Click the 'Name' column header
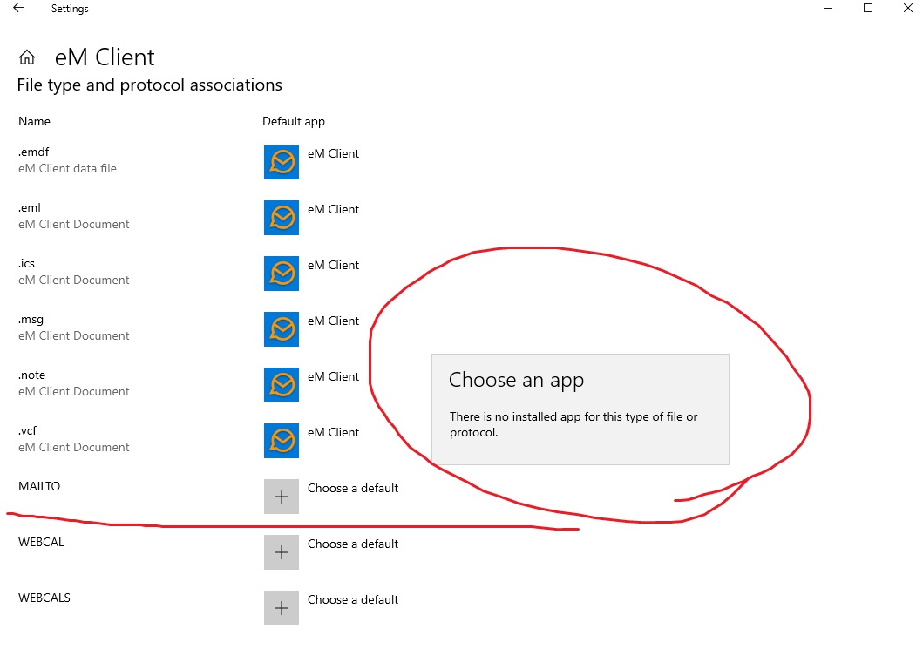Viewport: 923px width, 649px height. point(34,121)
